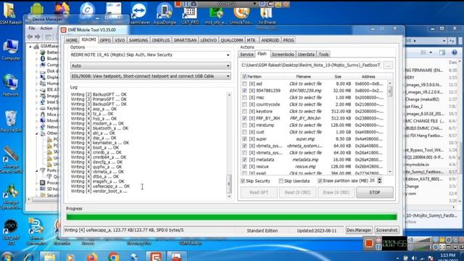This screenshot has height=261, width=464.
Task: Switch to the SAMSUNG tab
Action: pos(138,40)
